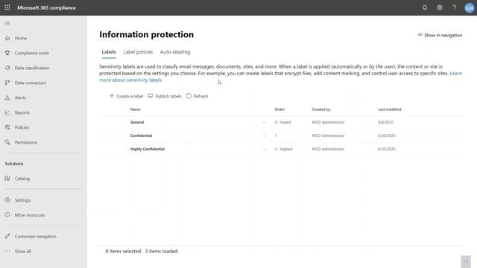
Task: Click the Home house icon
Action: point(7,38)
